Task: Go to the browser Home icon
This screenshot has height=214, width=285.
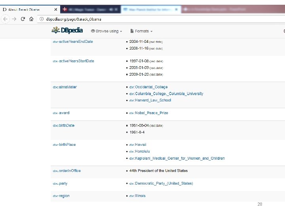Action: coord(31,19)
